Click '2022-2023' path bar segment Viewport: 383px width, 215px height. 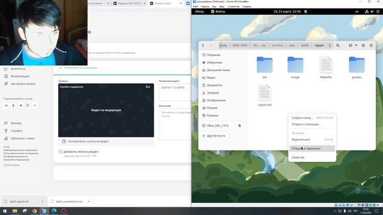(x=240, y=45)
